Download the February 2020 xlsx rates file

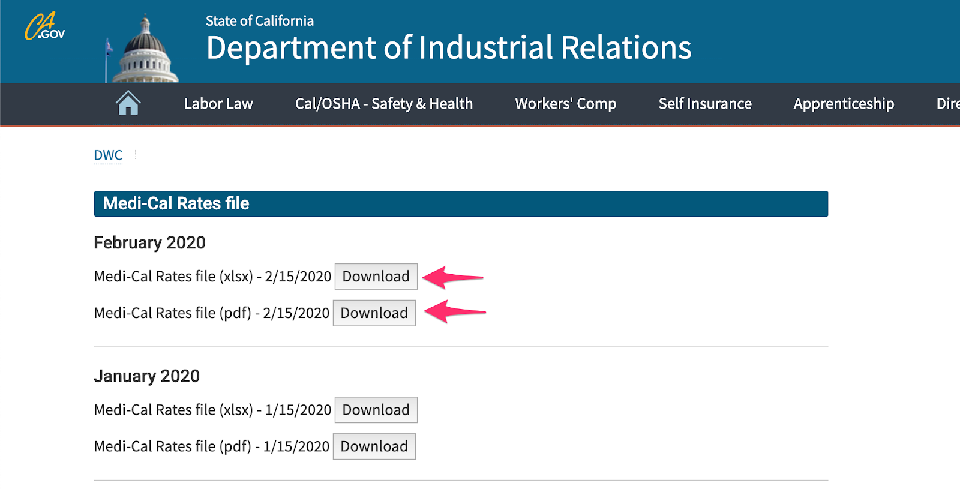[376, 276]
